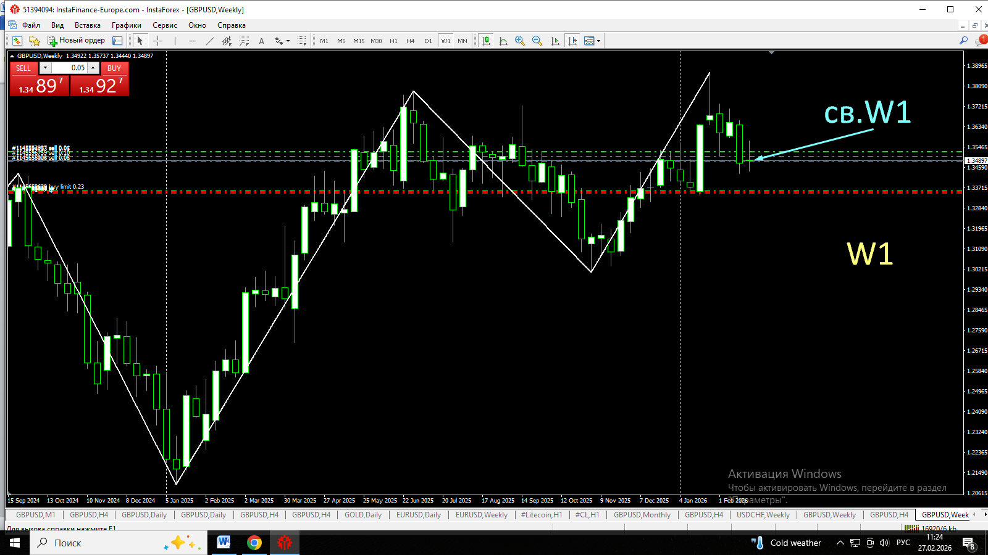Switch to the USDCHF,Weekly chart tab

[x=763, y=515]
